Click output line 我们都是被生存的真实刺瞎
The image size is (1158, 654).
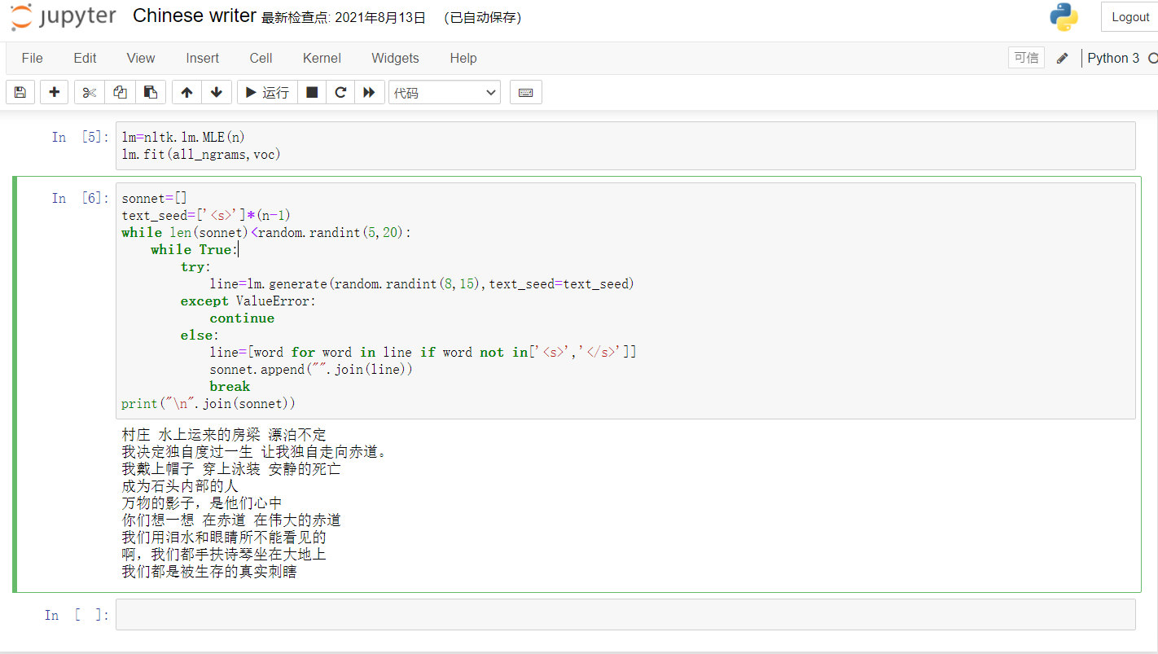[x=209, y=572]
